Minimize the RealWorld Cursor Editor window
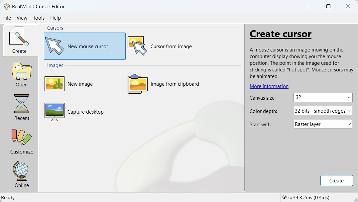Screen dimensions: 358x202 (x=309, y=6)
